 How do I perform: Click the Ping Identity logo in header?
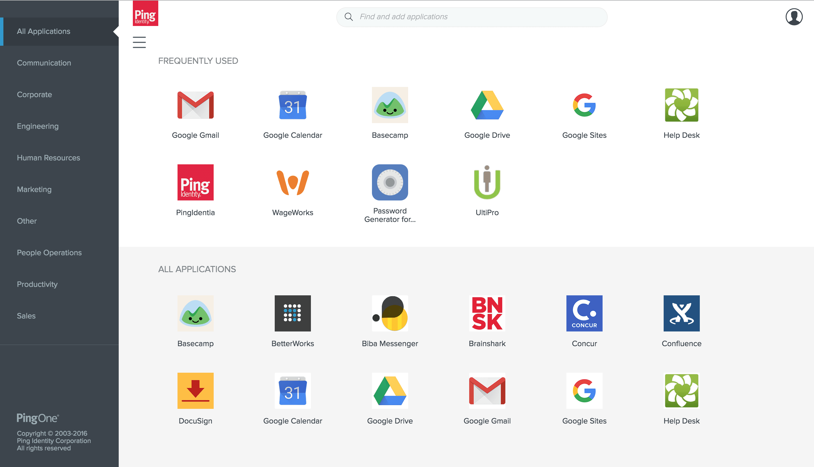(145, 13)
